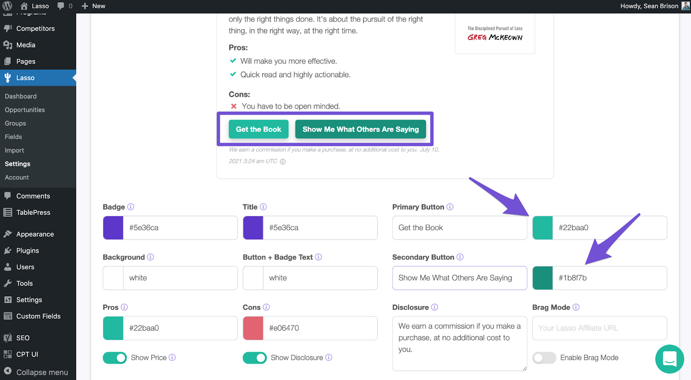This screenshot has height=380, width=691.
Task: Click the Badge info icon
Action: [x=131, y=207]
